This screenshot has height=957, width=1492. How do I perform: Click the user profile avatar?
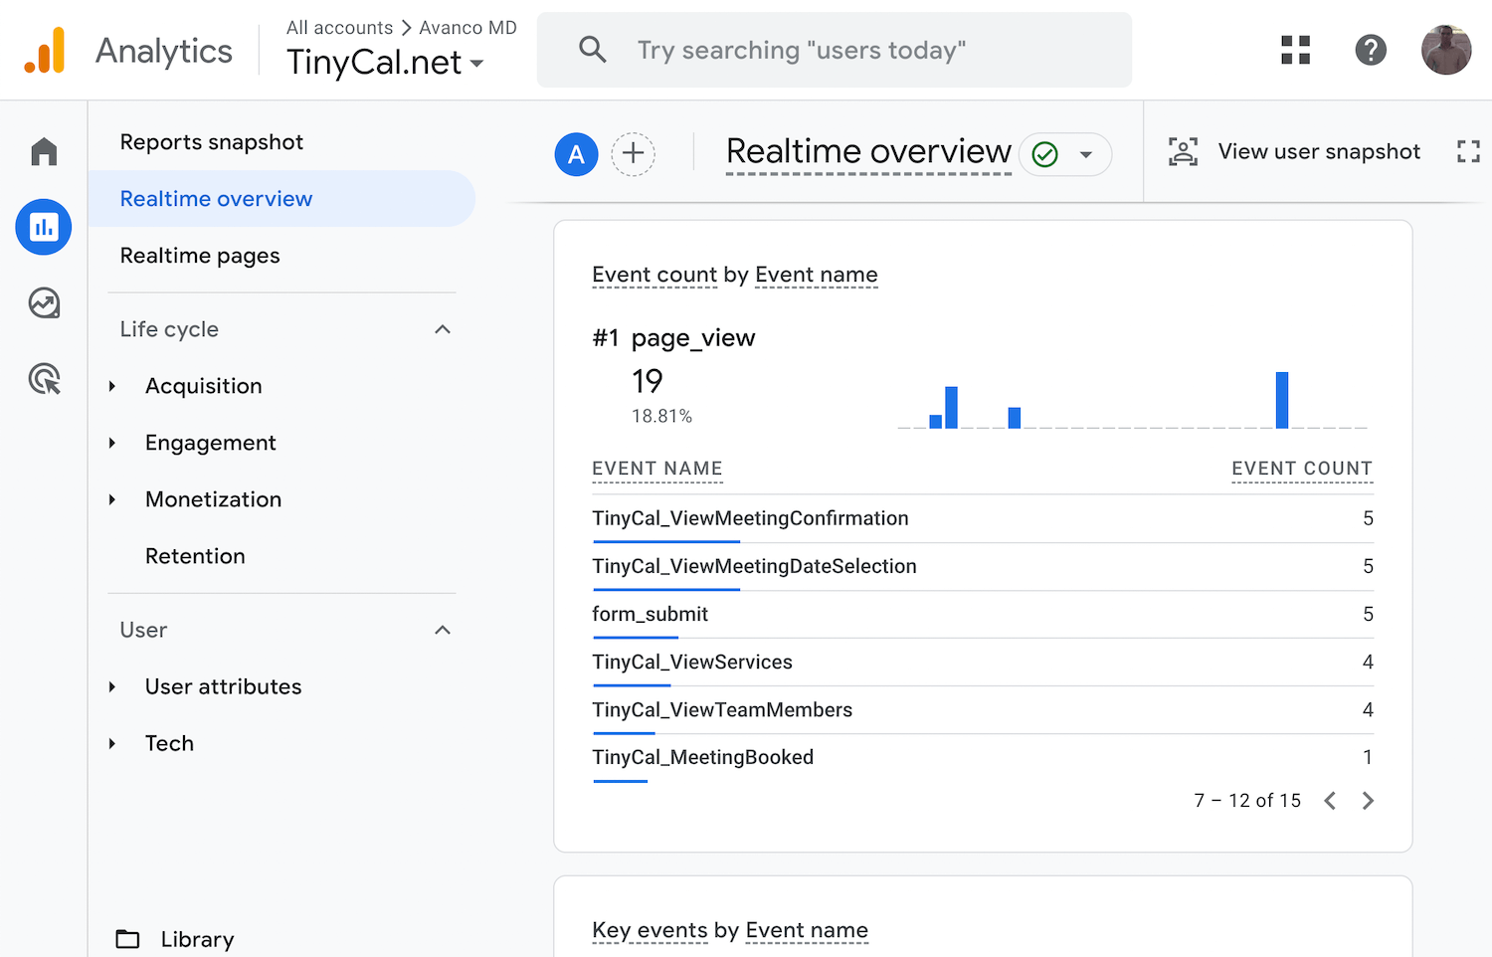click(x=1445, y=50)
